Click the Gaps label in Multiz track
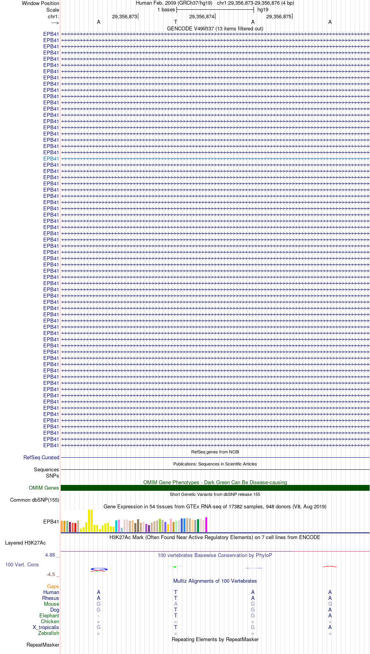Image resolution: width=370 pixels, height=654 pixels. [53, 586]
